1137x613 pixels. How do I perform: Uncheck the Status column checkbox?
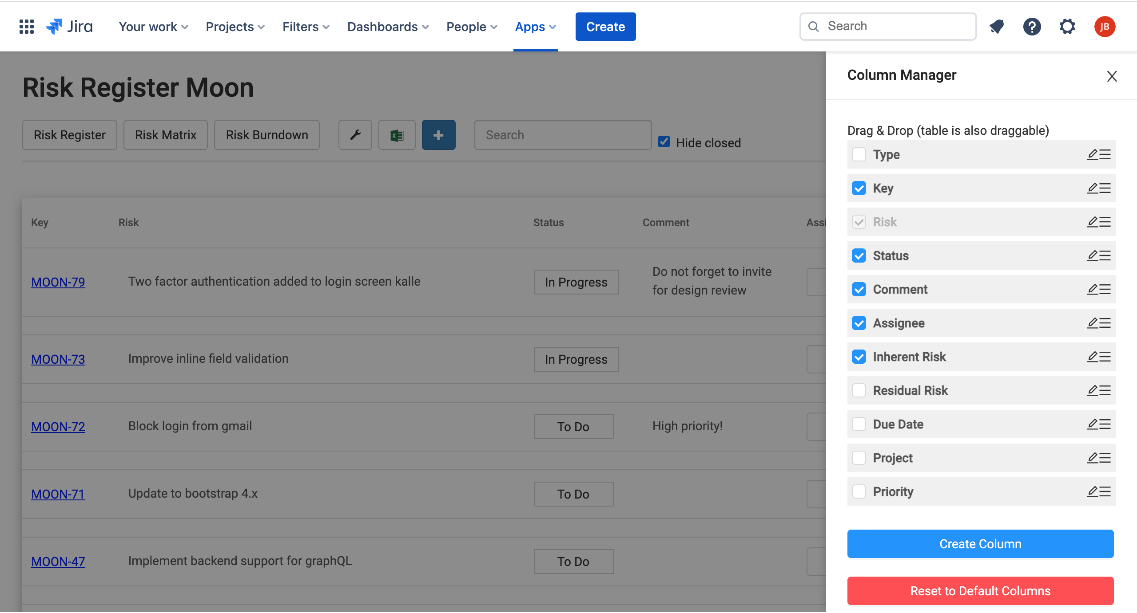tap(859, 255)
